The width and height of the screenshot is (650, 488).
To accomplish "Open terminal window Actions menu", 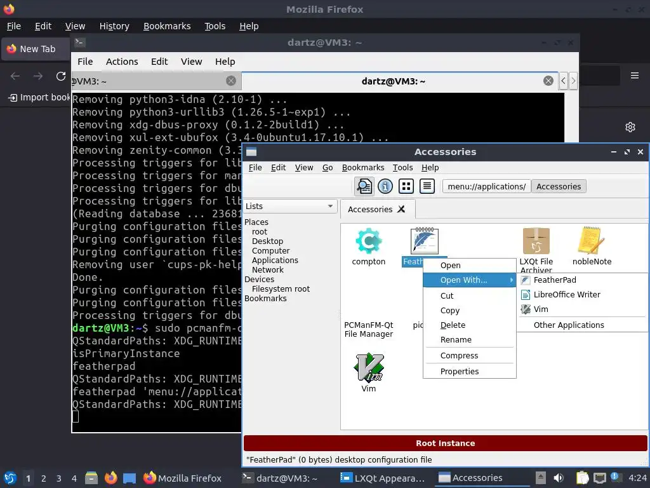I will tap(122, 62).
